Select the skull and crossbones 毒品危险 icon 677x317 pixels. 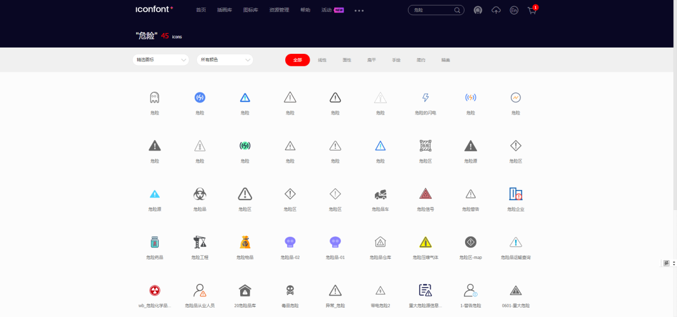coord(290,290)
